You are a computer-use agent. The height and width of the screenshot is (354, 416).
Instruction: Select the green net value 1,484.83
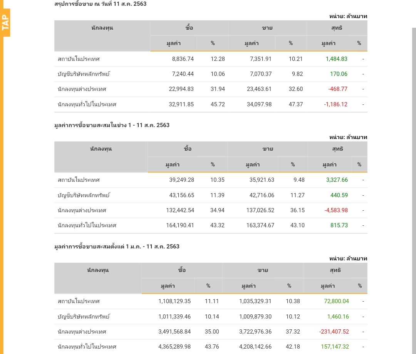pyautogui.click(x=336, y=59)
